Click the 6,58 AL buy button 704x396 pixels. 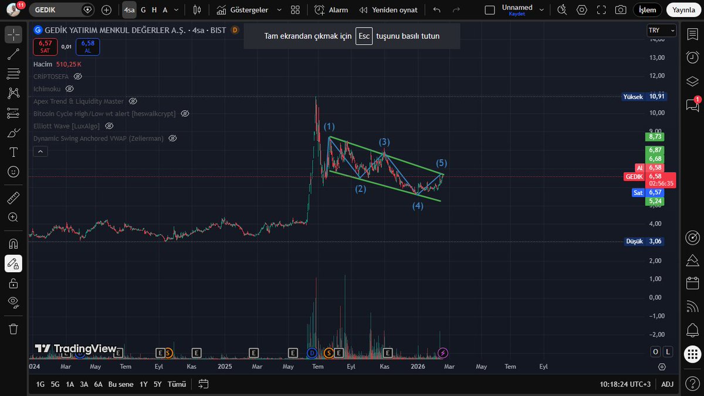(87, 47)
